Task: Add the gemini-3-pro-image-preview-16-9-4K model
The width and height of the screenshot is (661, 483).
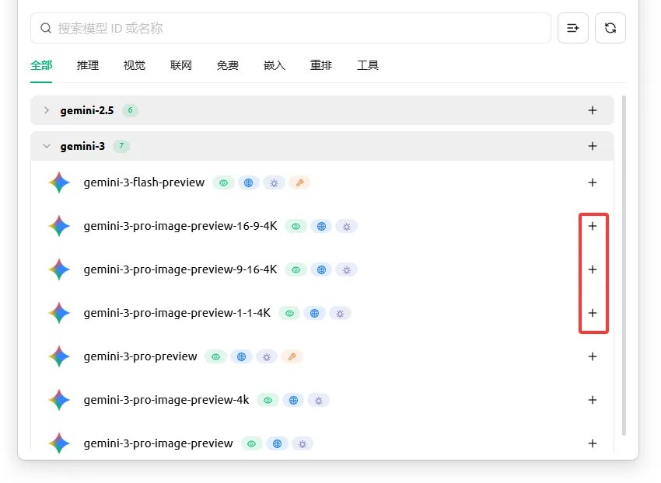Action: tap(593, 226)
